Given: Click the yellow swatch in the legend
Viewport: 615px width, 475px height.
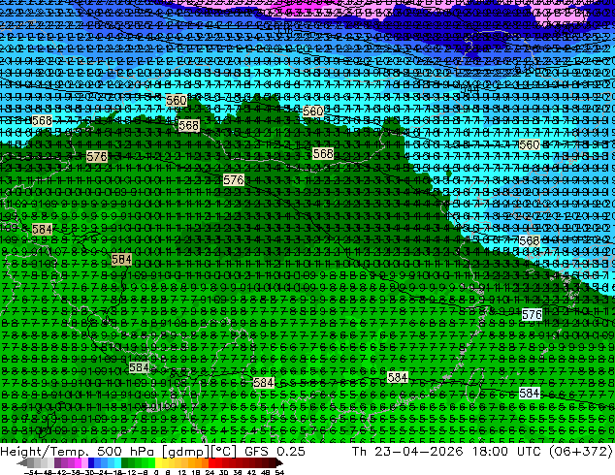Looking at the screenshot, I should (158, 462).
